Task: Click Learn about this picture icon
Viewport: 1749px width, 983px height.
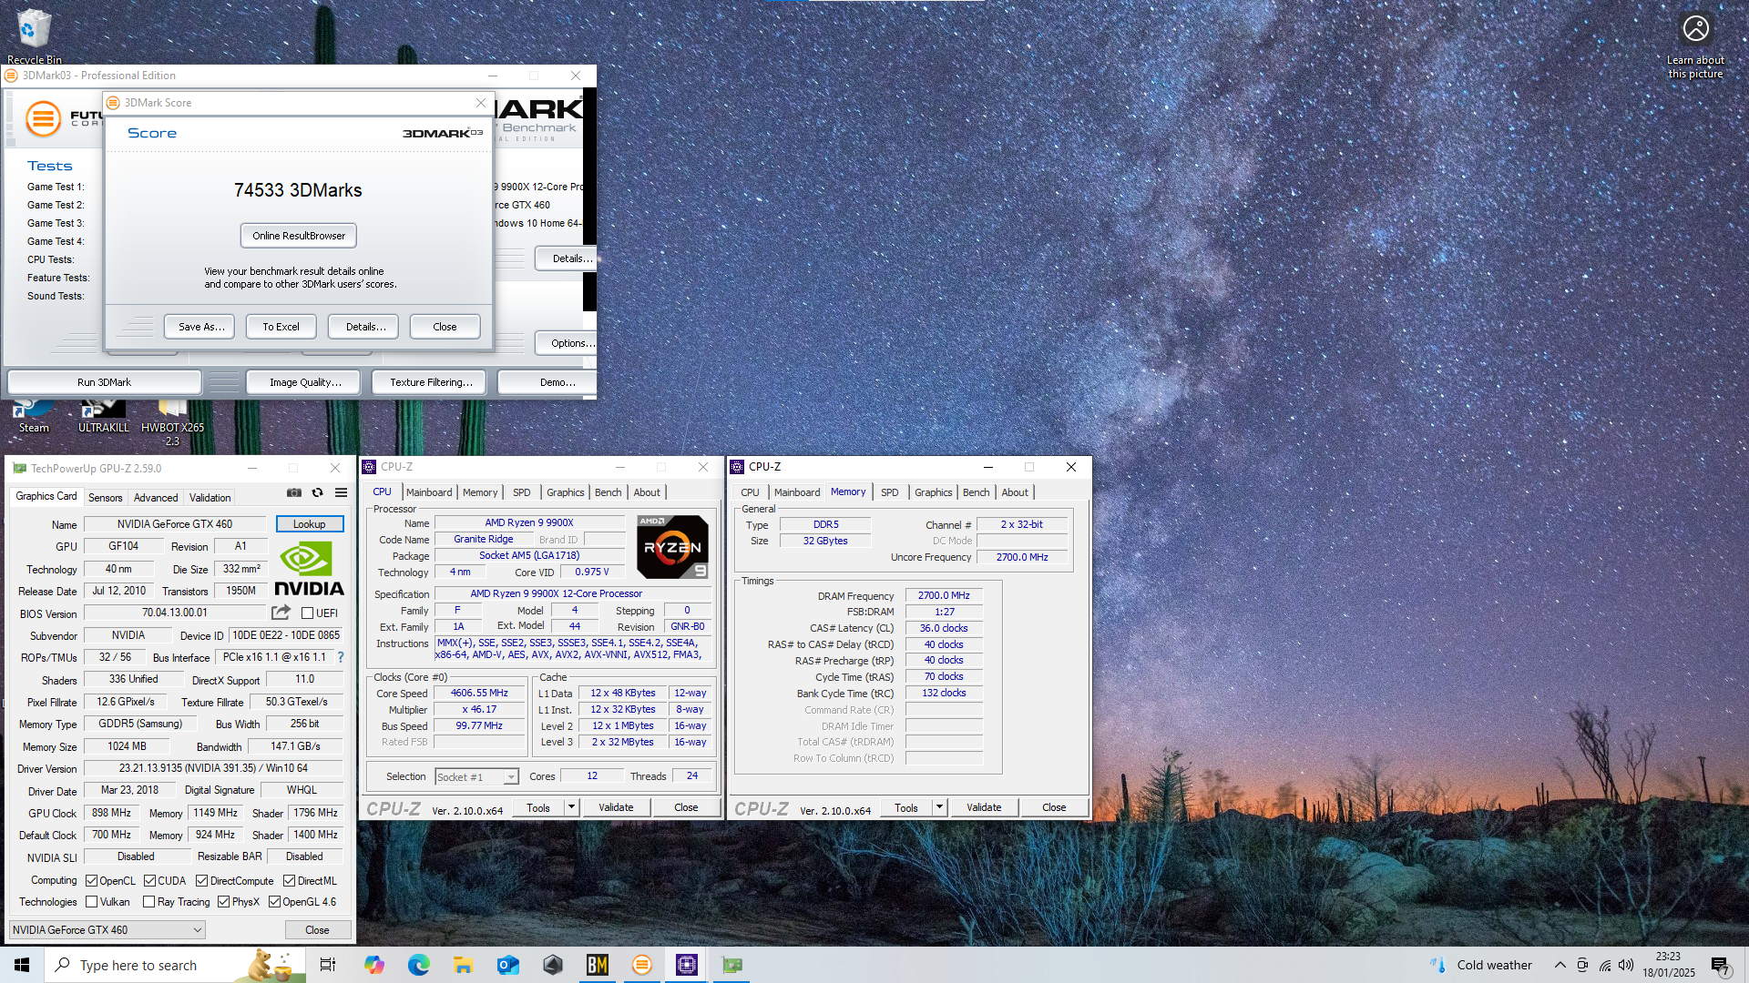Action: pyautogui.click(x=1695, y=46)
